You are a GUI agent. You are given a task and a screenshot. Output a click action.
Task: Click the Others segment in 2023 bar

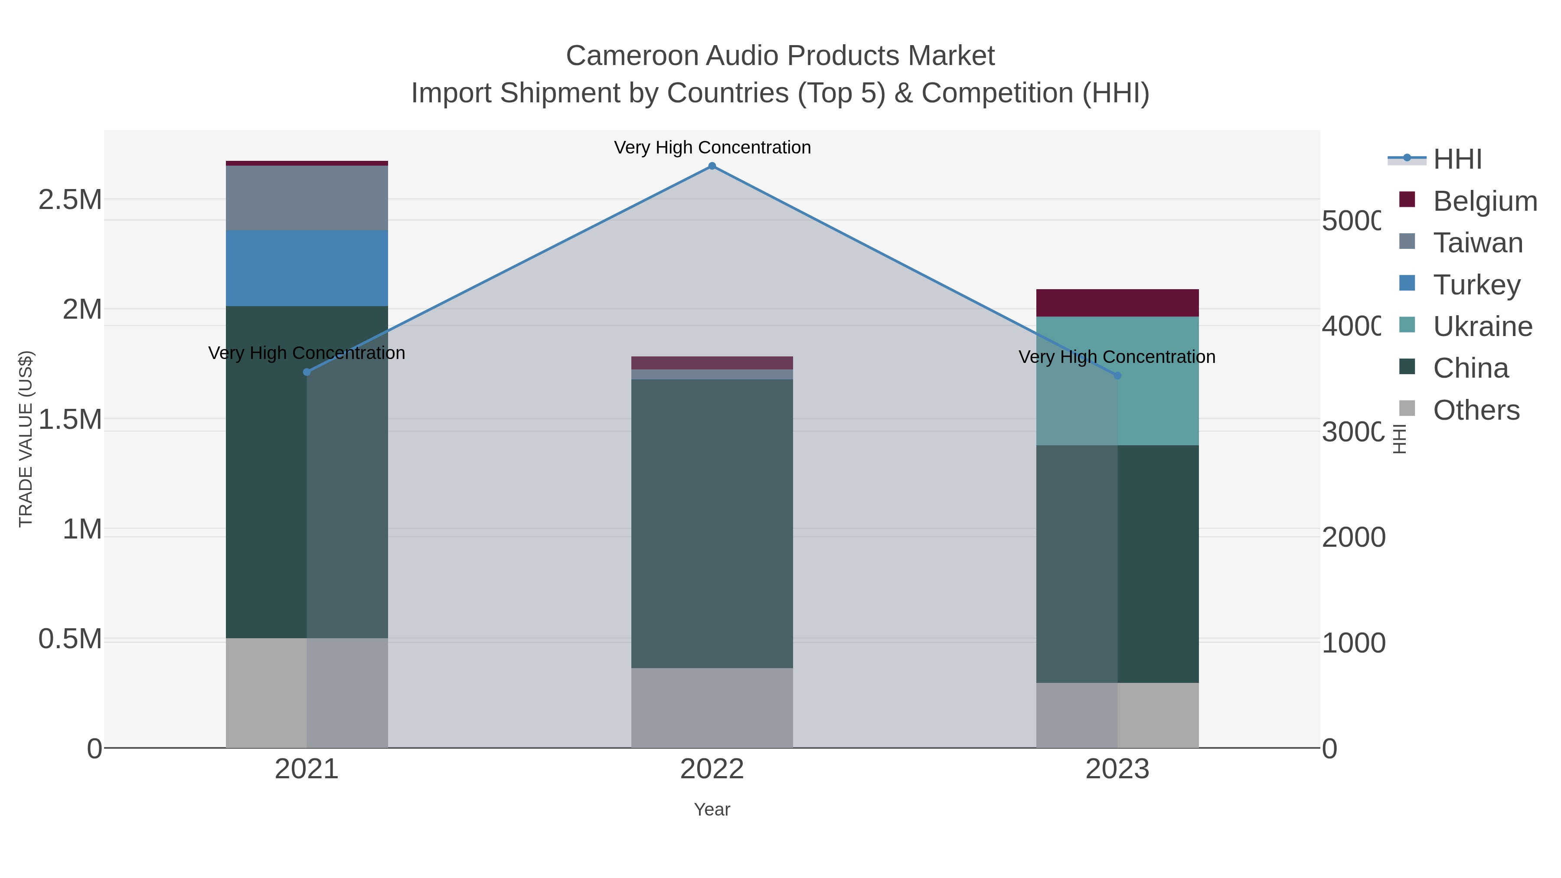(x=1117, y=715)
